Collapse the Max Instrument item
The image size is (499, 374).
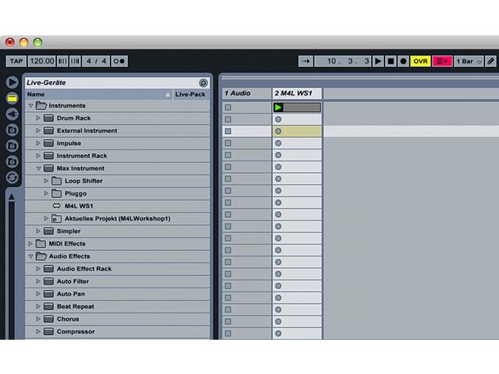(38, 168)
